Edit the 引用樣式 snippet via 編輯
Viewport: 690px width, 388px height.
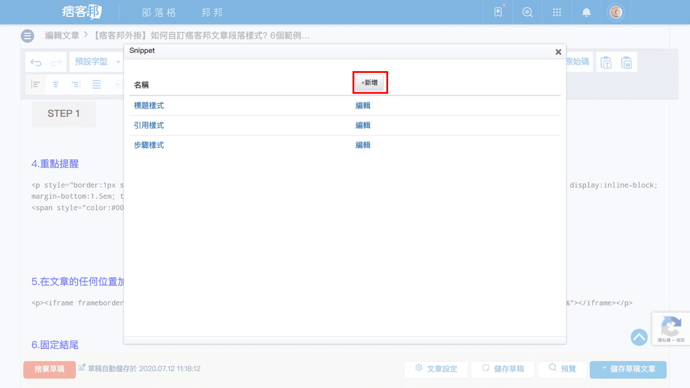pos(363,125)
